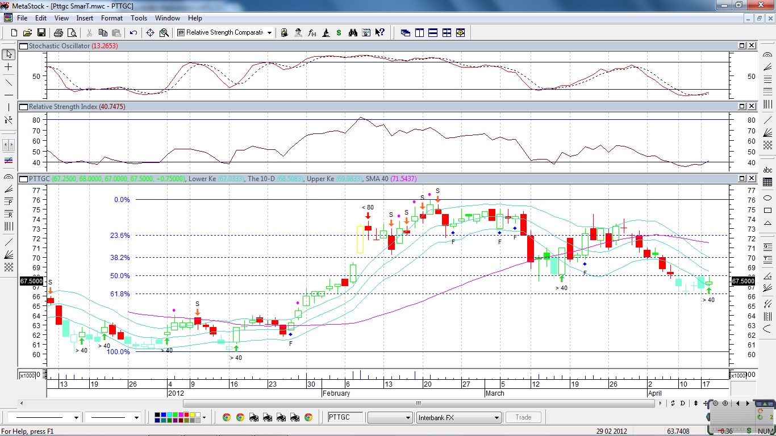Click the 67.5000 price label on the left axis
This screenshot has width=776, height=436.
point(32,281)
